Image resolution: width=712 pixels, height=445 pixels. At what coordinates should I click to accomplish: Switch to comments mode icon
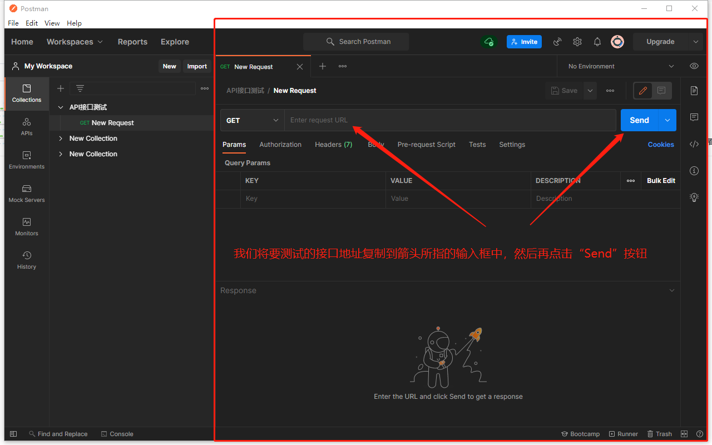(661, 91)
